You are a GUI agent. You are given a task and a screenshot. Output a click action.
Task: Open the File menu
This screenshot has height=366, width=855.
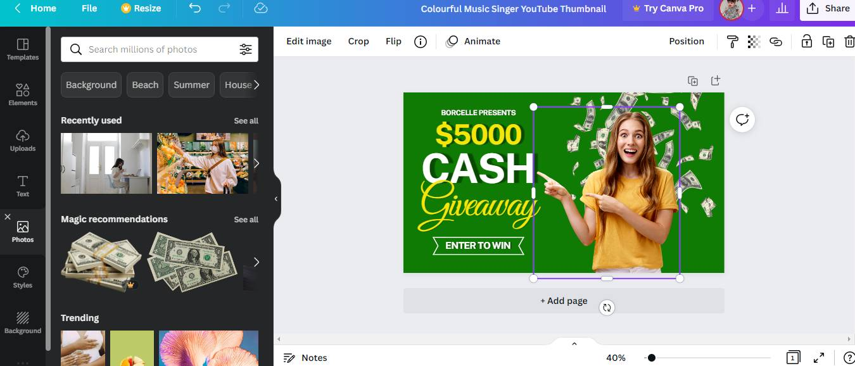(x=89, y=8)
